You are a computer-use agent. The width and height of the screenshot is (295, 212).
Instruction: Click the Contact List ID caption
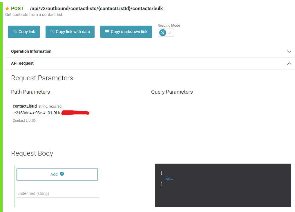point(24,121)
